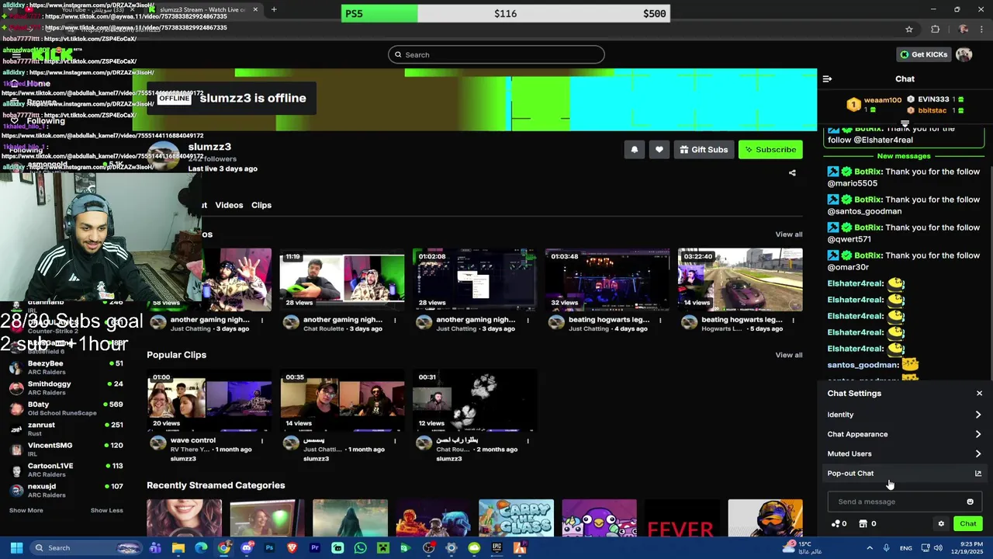Expand the Identity chat setting

click(x=905, y=415)
